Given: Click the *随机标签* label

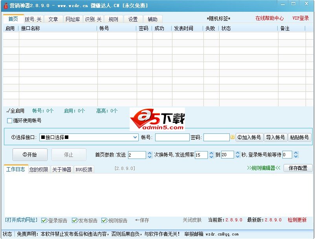Looking at the screenshot, I should tap(218, 19).
